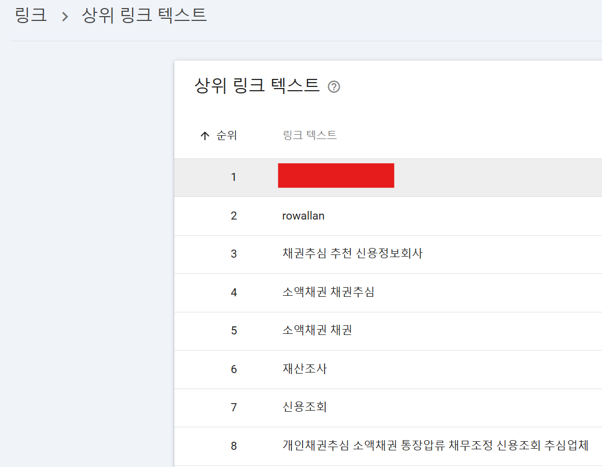
Task: Select the 개인채권추심 소액채권 통장압류 row
Action: click(x=388, y=446)
